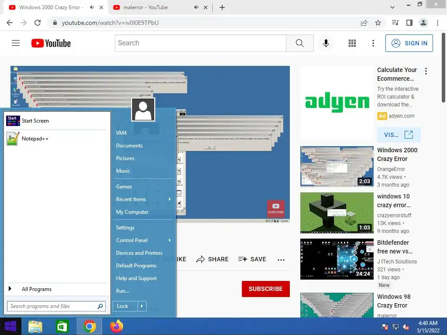Expand the tab search dropdown
The image size is (447, 335).
(392, 7)
